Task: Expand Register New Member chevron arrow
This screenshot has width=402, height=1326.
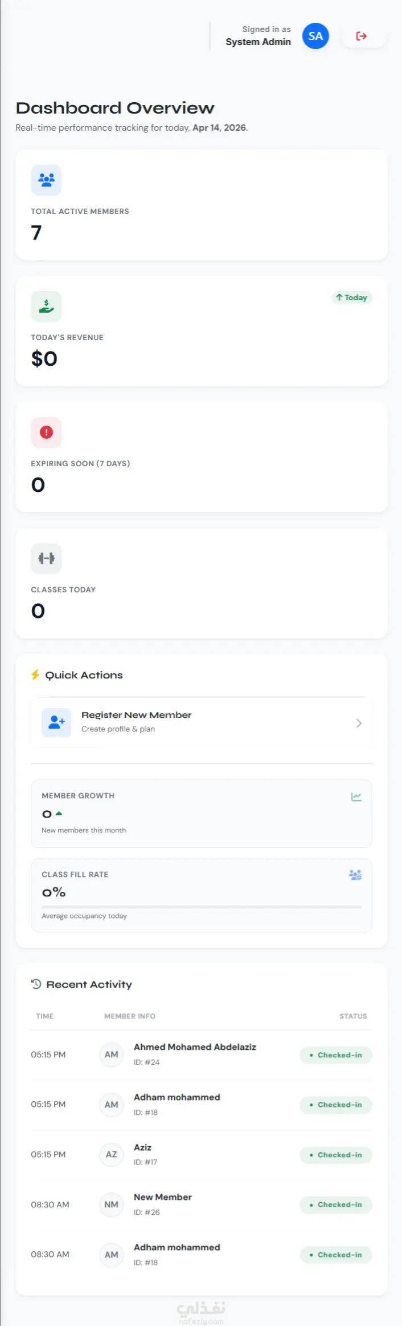Action: point(359,723)
